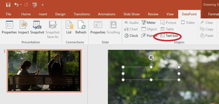Click the Audio shape button
This screenshot has width=219, height=104.
pos(131,22)
